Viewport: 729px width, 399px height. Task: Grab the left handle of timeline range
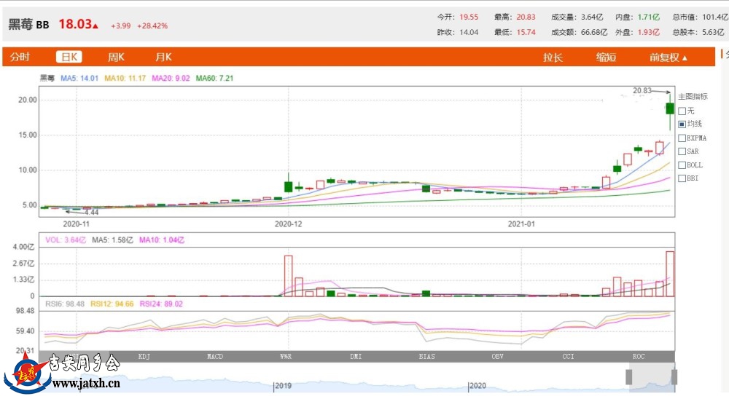tap(629, 377)
